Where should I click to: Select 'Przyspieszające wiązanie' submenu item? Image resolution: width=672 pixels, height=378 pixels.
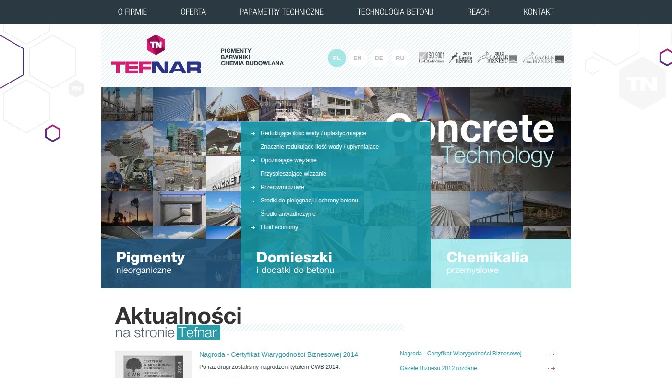pyautogui.click(x=293, y=174)
